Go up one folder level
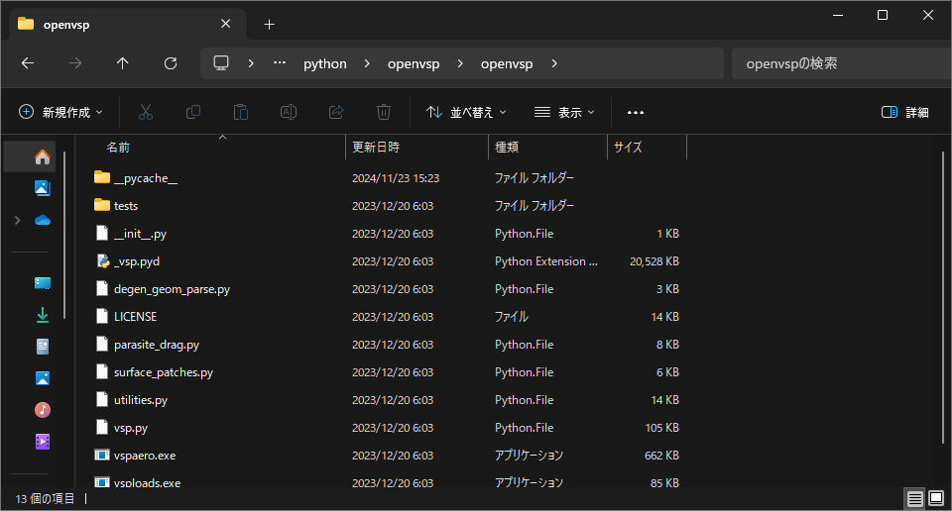952x511 pixels. point(123,63)
